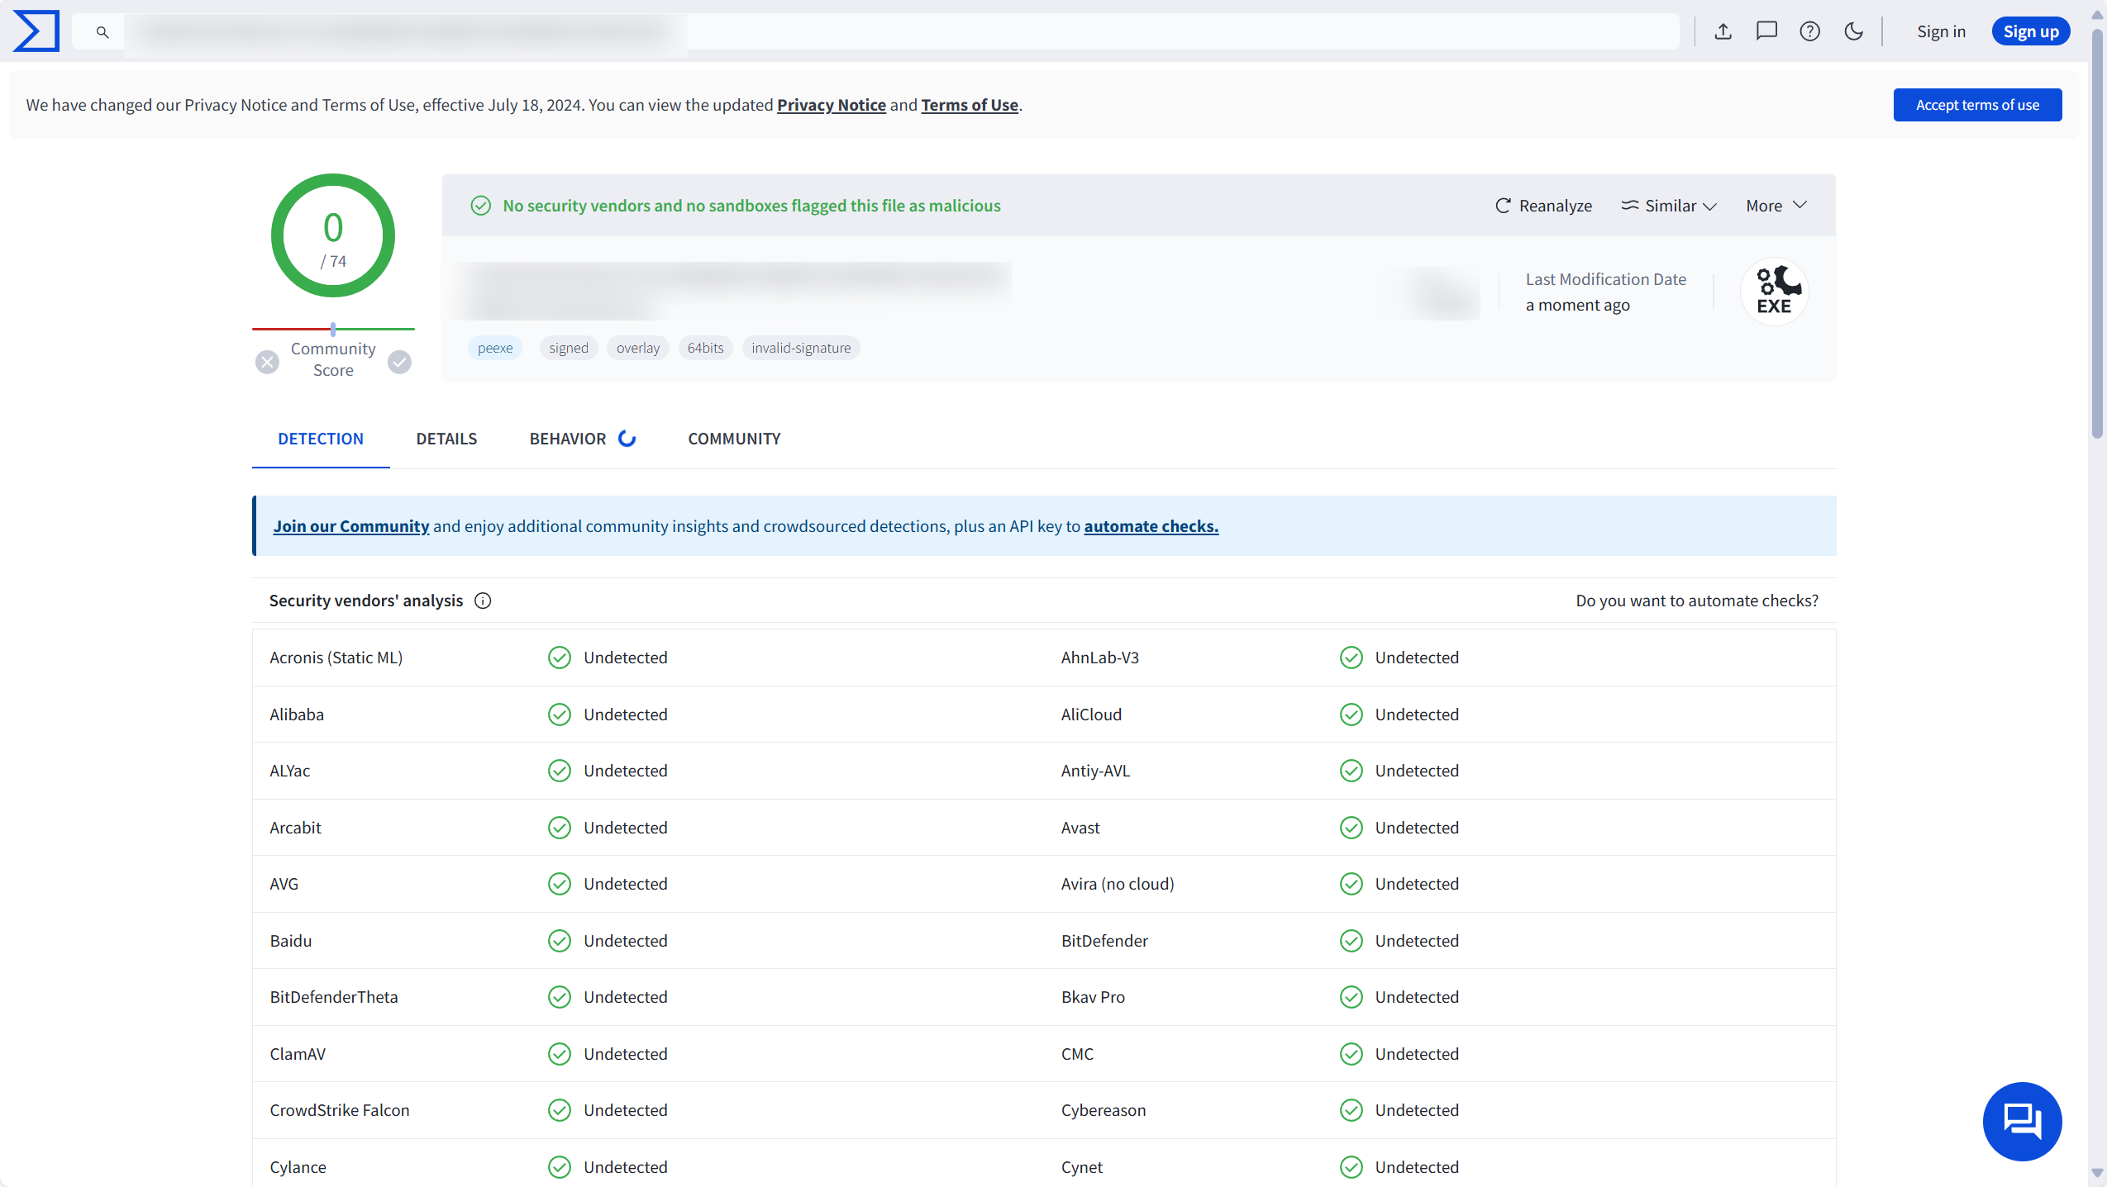Screen dimensions: 2107x1187
Task: Click Acronis (Static ML) vendor name
Action: pos(336,658)
